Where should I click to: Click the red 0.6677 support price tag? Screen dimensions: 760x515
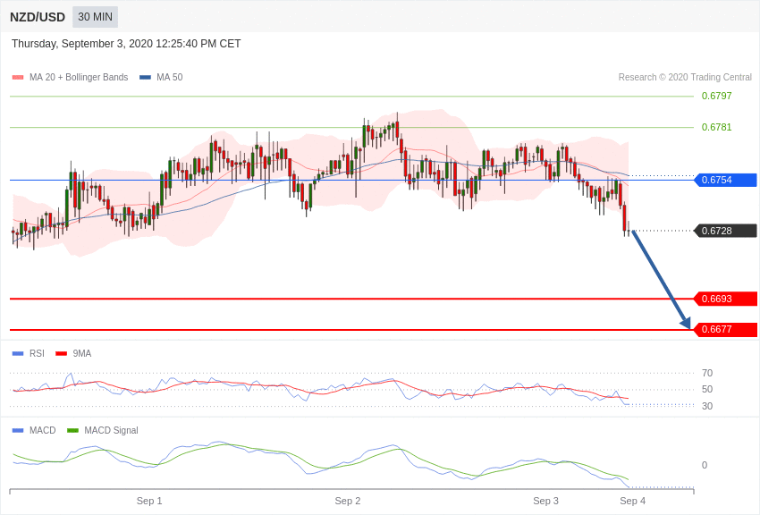point(726,329)
